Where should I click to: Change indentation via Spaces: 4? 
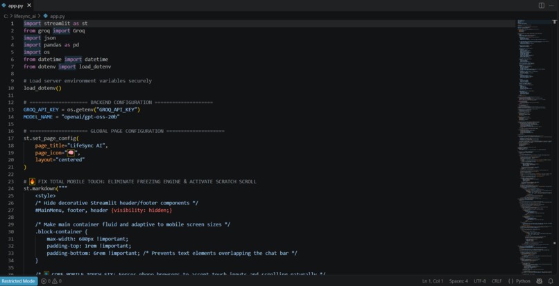pos(458,281)
